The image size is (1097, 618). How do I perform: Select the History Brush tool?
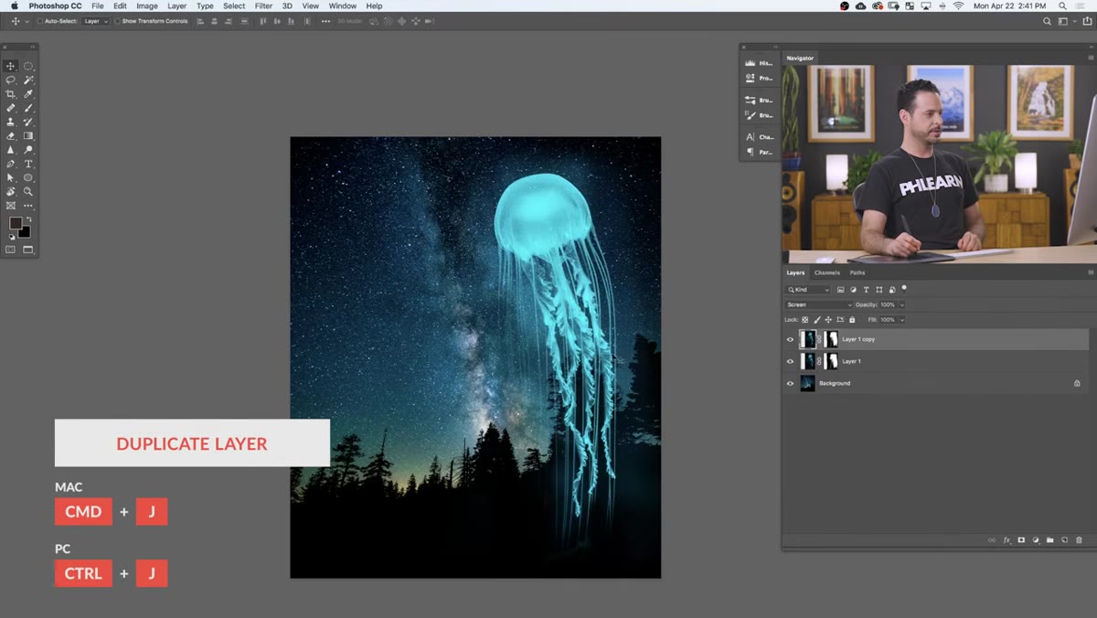(28, 122)
